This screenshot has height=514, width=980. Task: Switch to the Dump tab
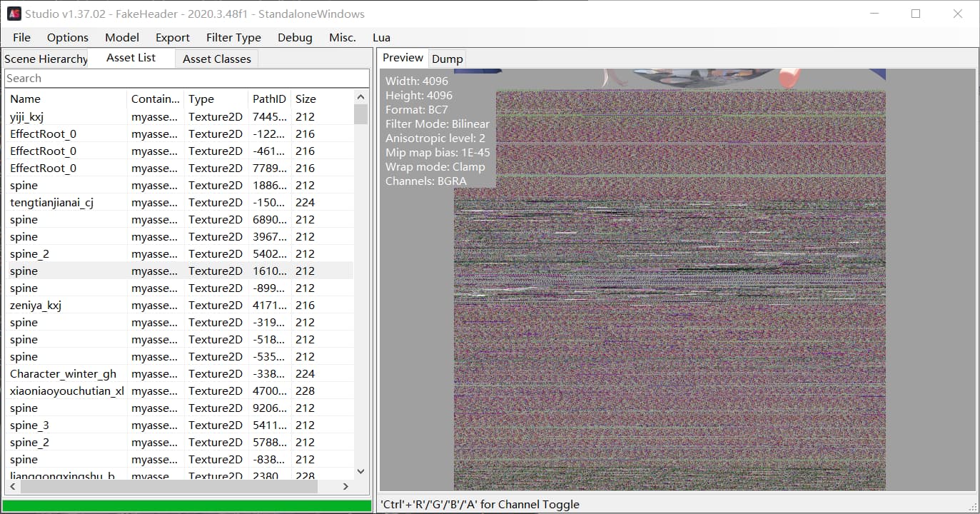447,59
